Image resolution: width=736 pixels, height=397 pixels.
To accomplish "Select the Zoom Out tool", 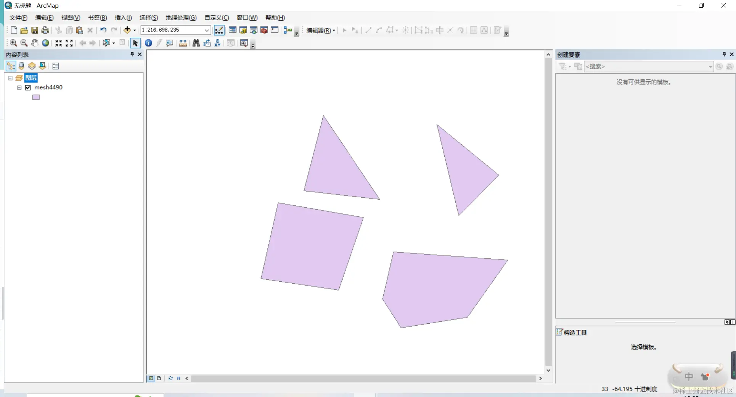I will pos(24,43).
